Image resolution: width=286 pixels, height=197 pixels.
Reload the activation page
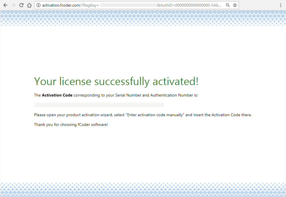(21, 5)
